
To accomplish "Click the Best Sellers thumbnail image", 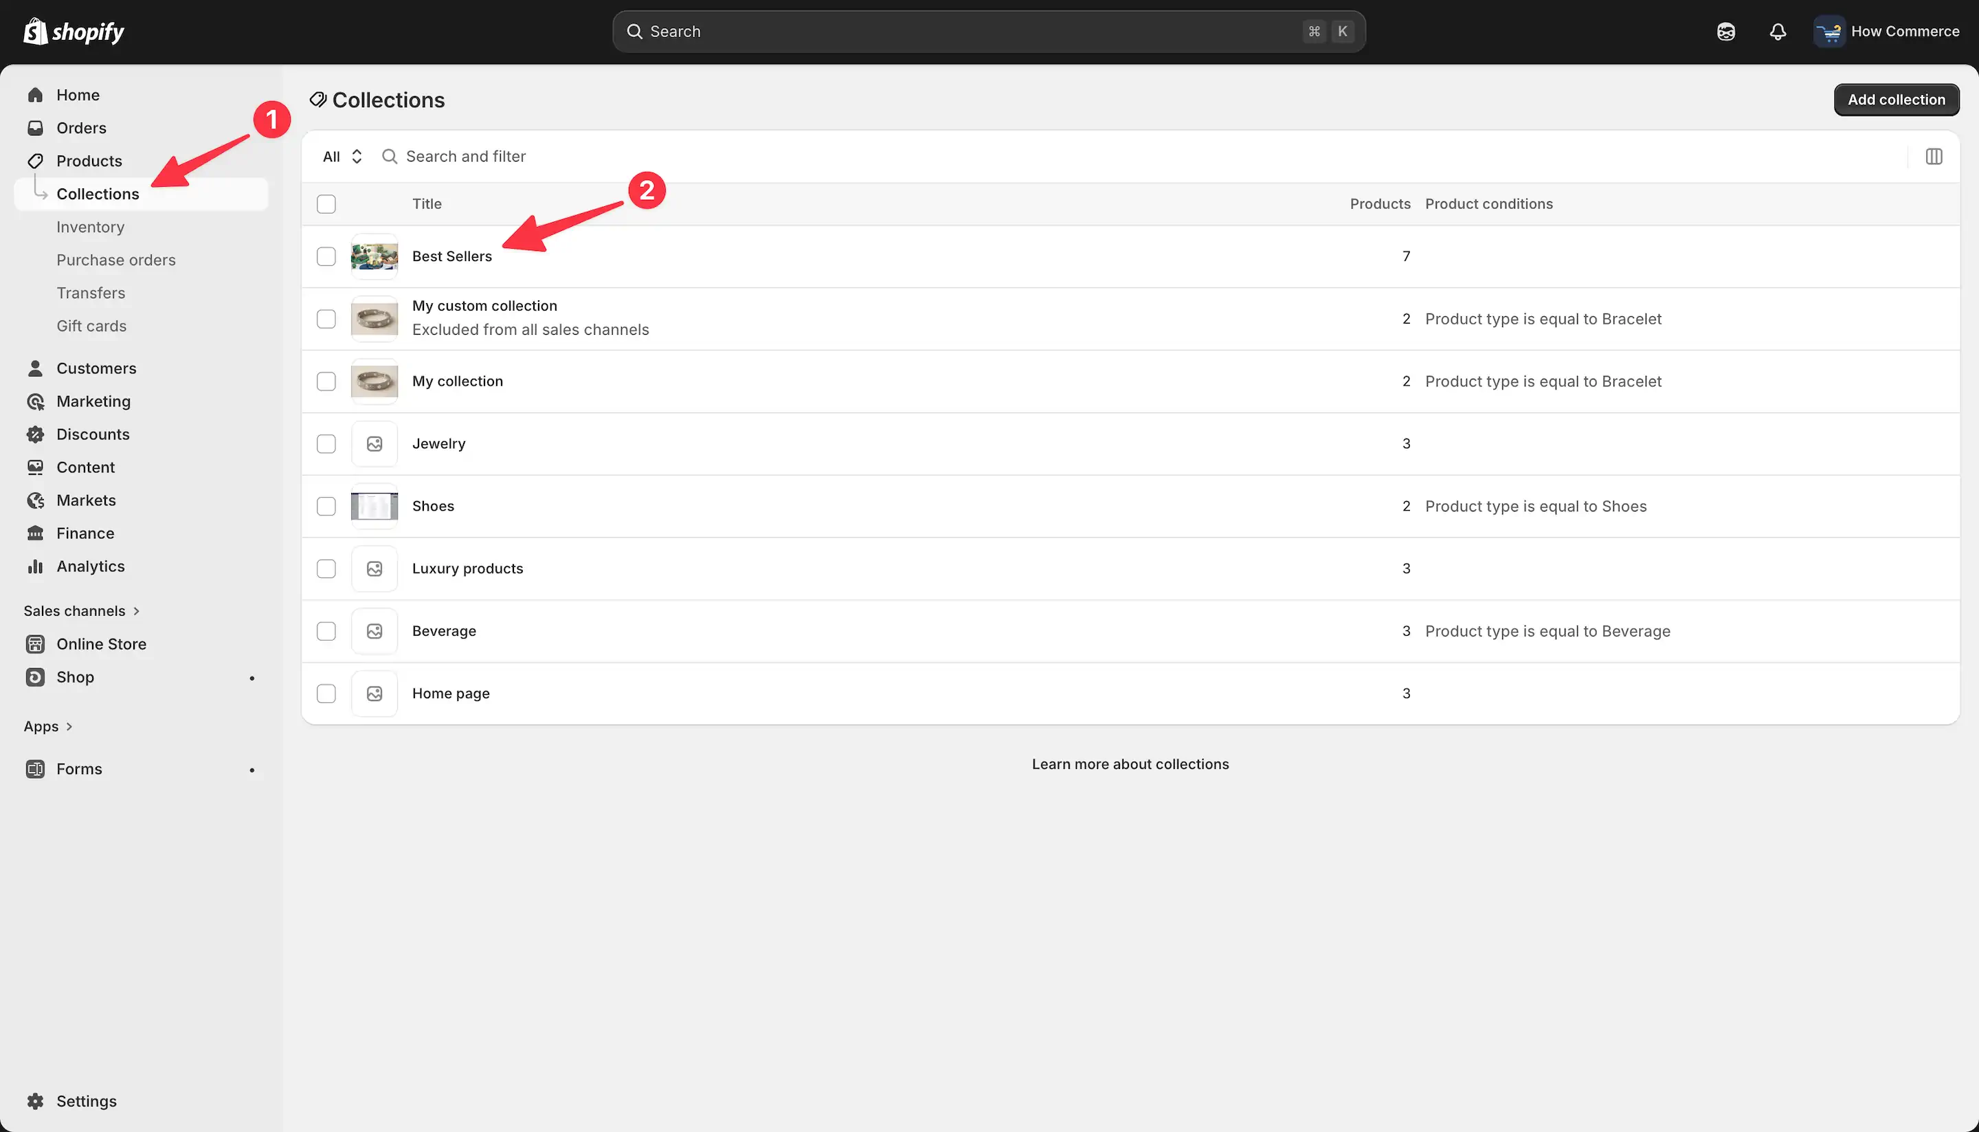I will click(x=374, y=256).
